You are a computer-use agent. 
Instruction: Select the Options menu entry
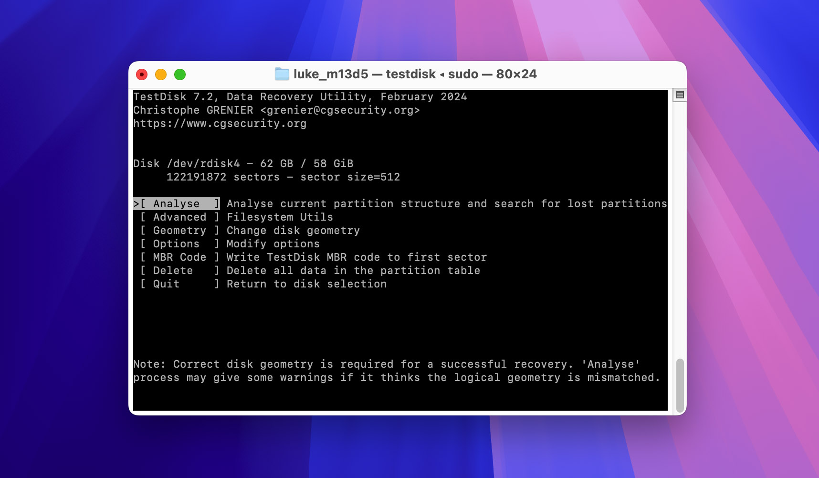(179, 244)
